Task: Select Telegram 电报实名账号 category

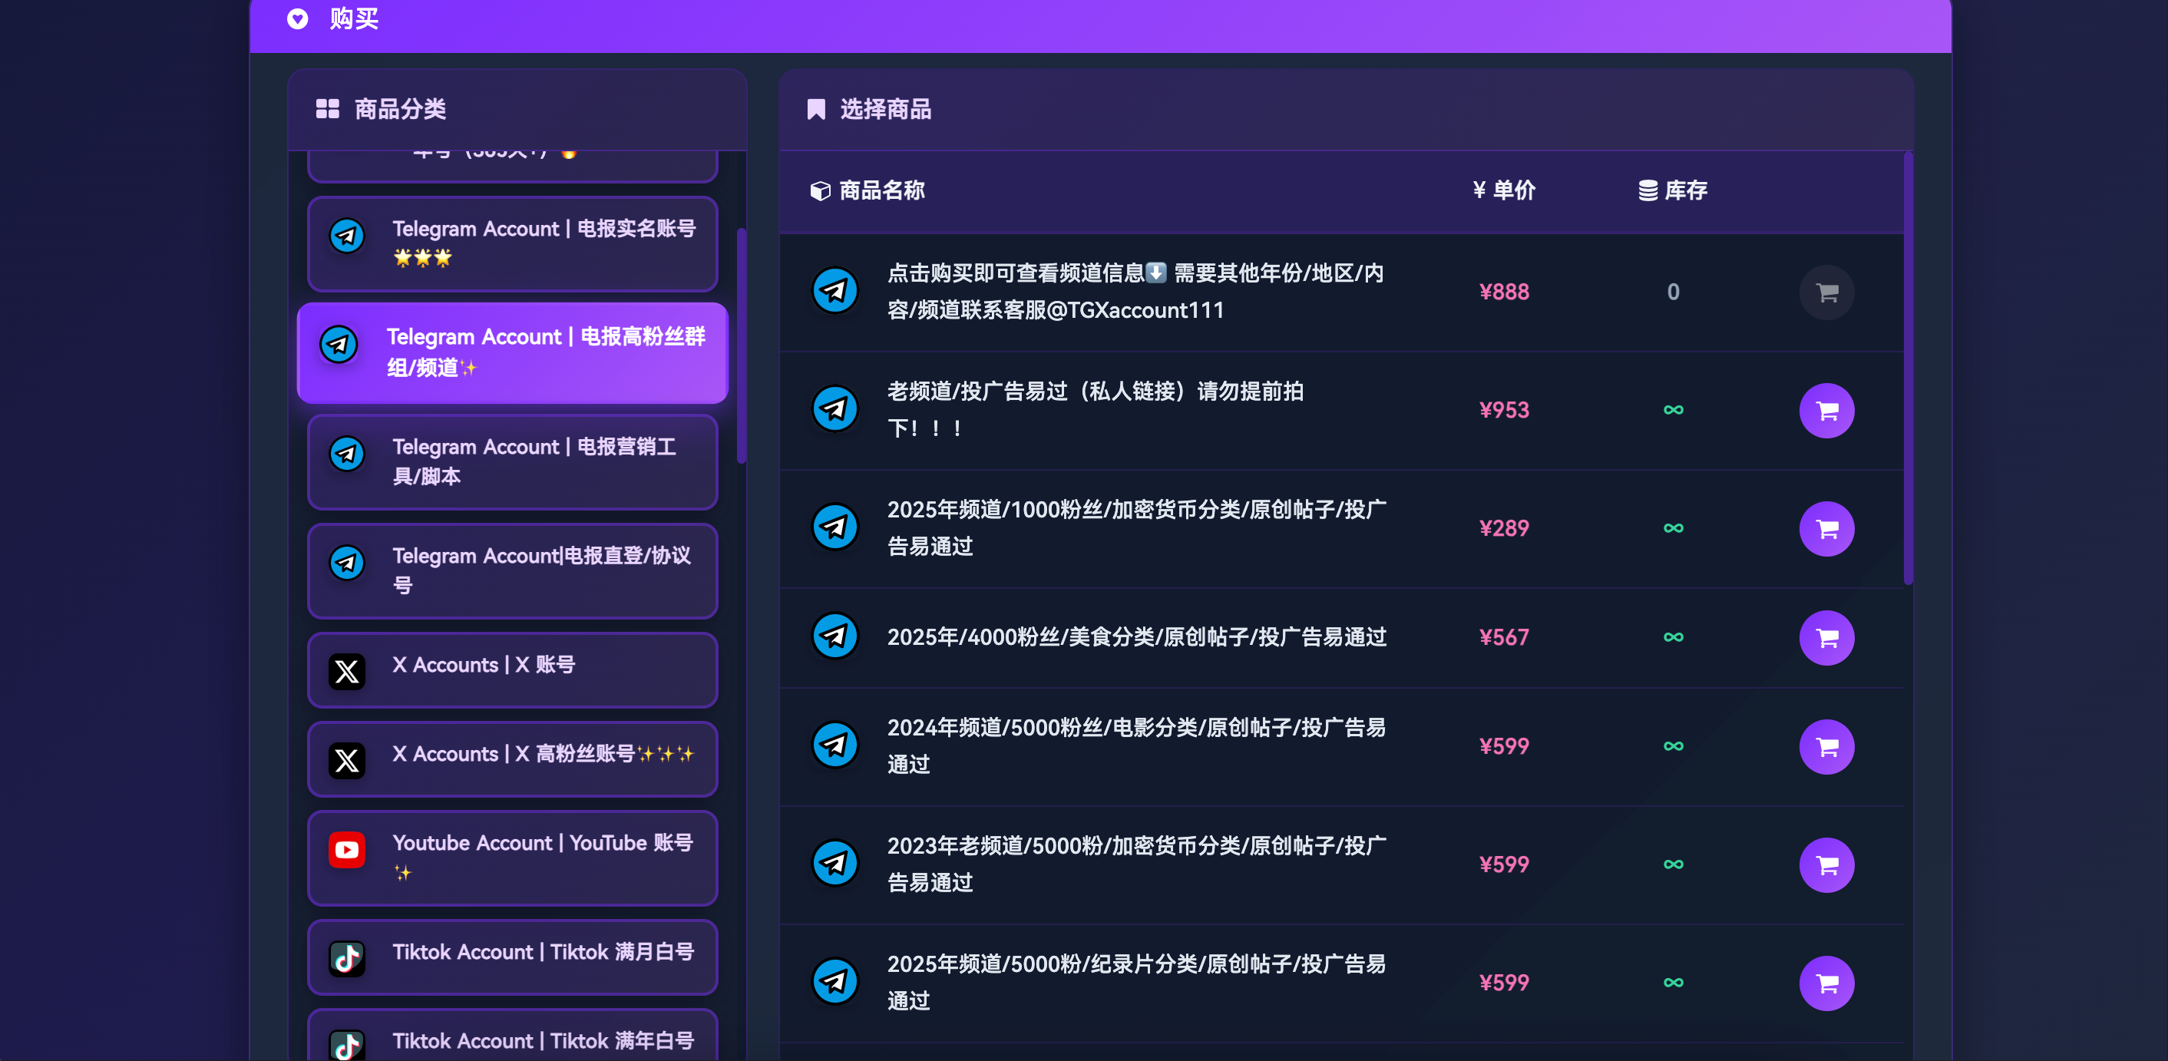Action: (512, 243)
